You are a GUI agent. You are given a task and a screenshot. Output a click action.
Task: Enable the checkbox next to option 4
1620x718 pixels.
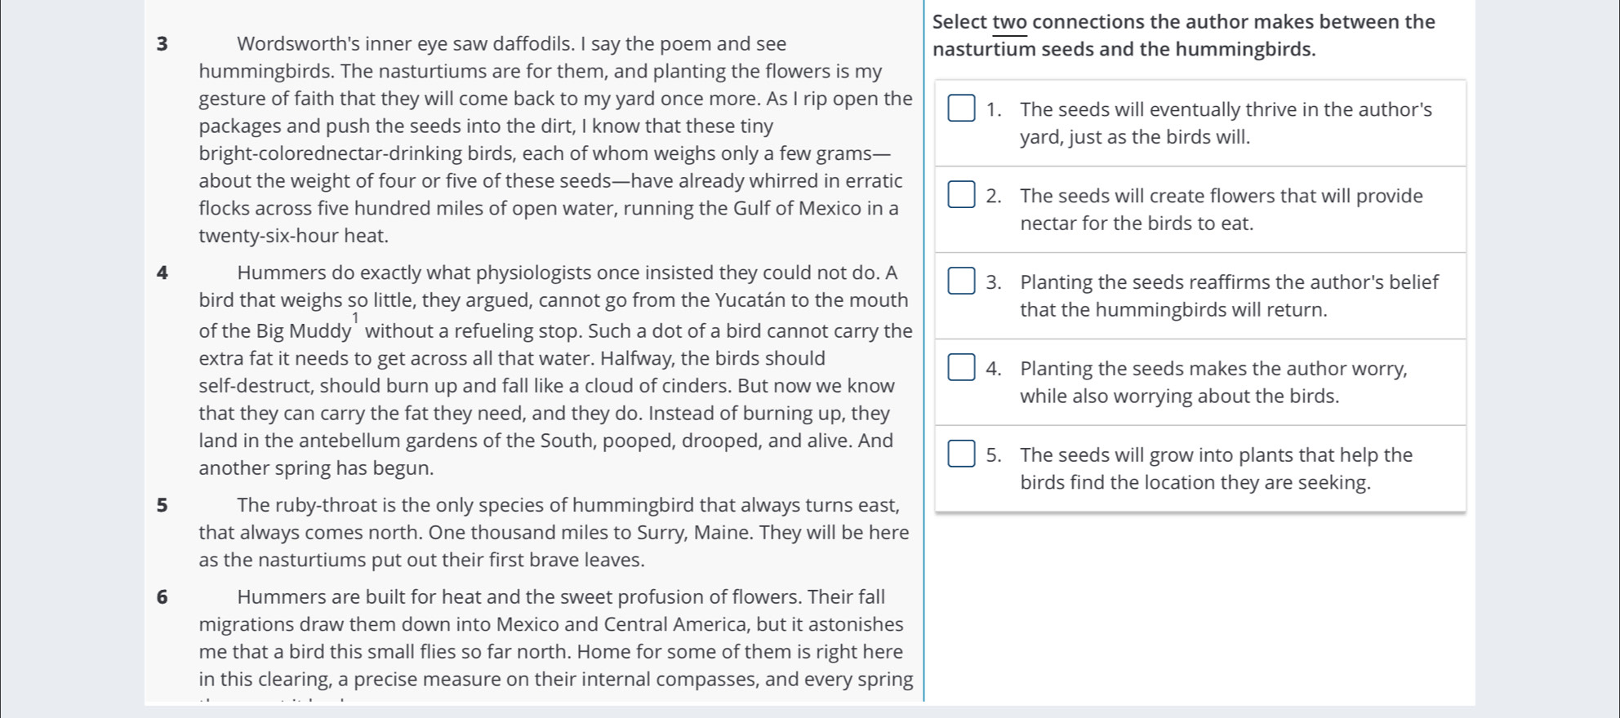pos(961,367)
